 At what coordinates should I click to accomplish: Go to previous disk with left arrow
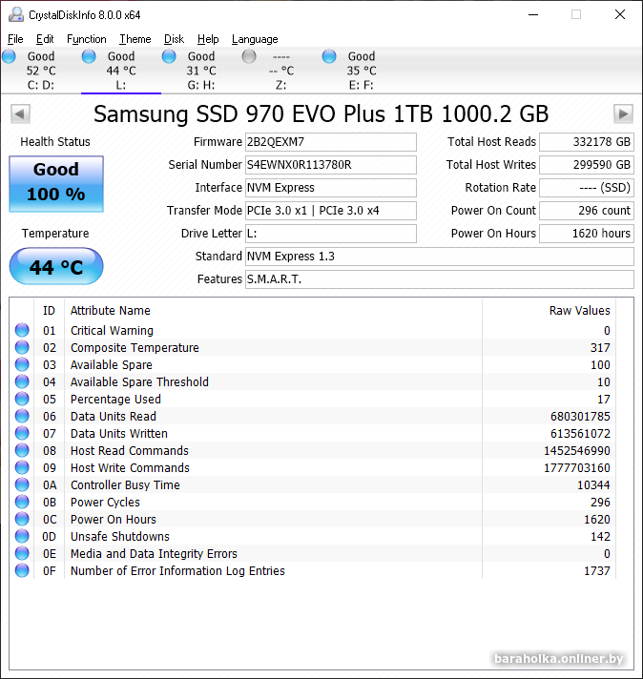[x=20, y=114]
